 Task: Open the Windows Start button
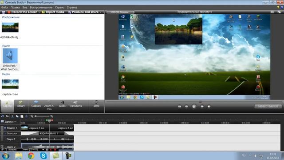6,156
